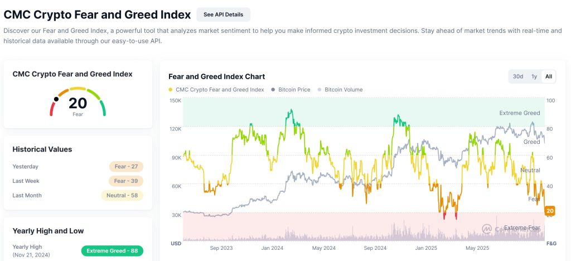The height and width of the screenshot is (261, 571).
Task: Click the Yesterday Fear - 27 badge
Action: 126,166
